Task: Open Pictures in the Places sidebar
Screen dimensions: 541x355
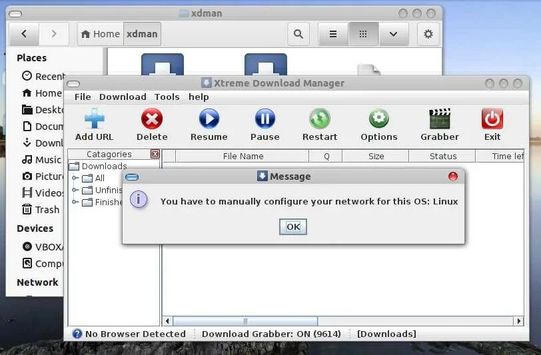Action: [x=42, y=177]
